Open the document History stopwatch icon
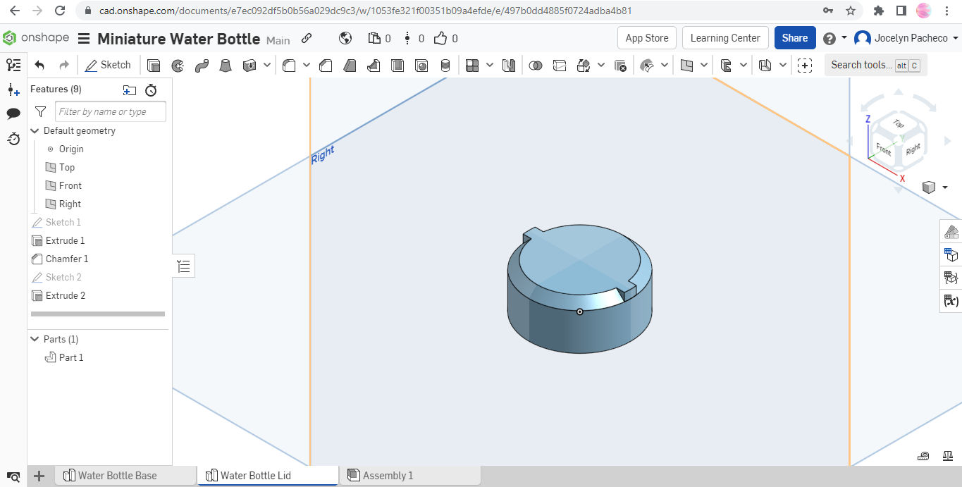Image resolution: width=962 pixels, height=487 pixels. coord(13,139)
